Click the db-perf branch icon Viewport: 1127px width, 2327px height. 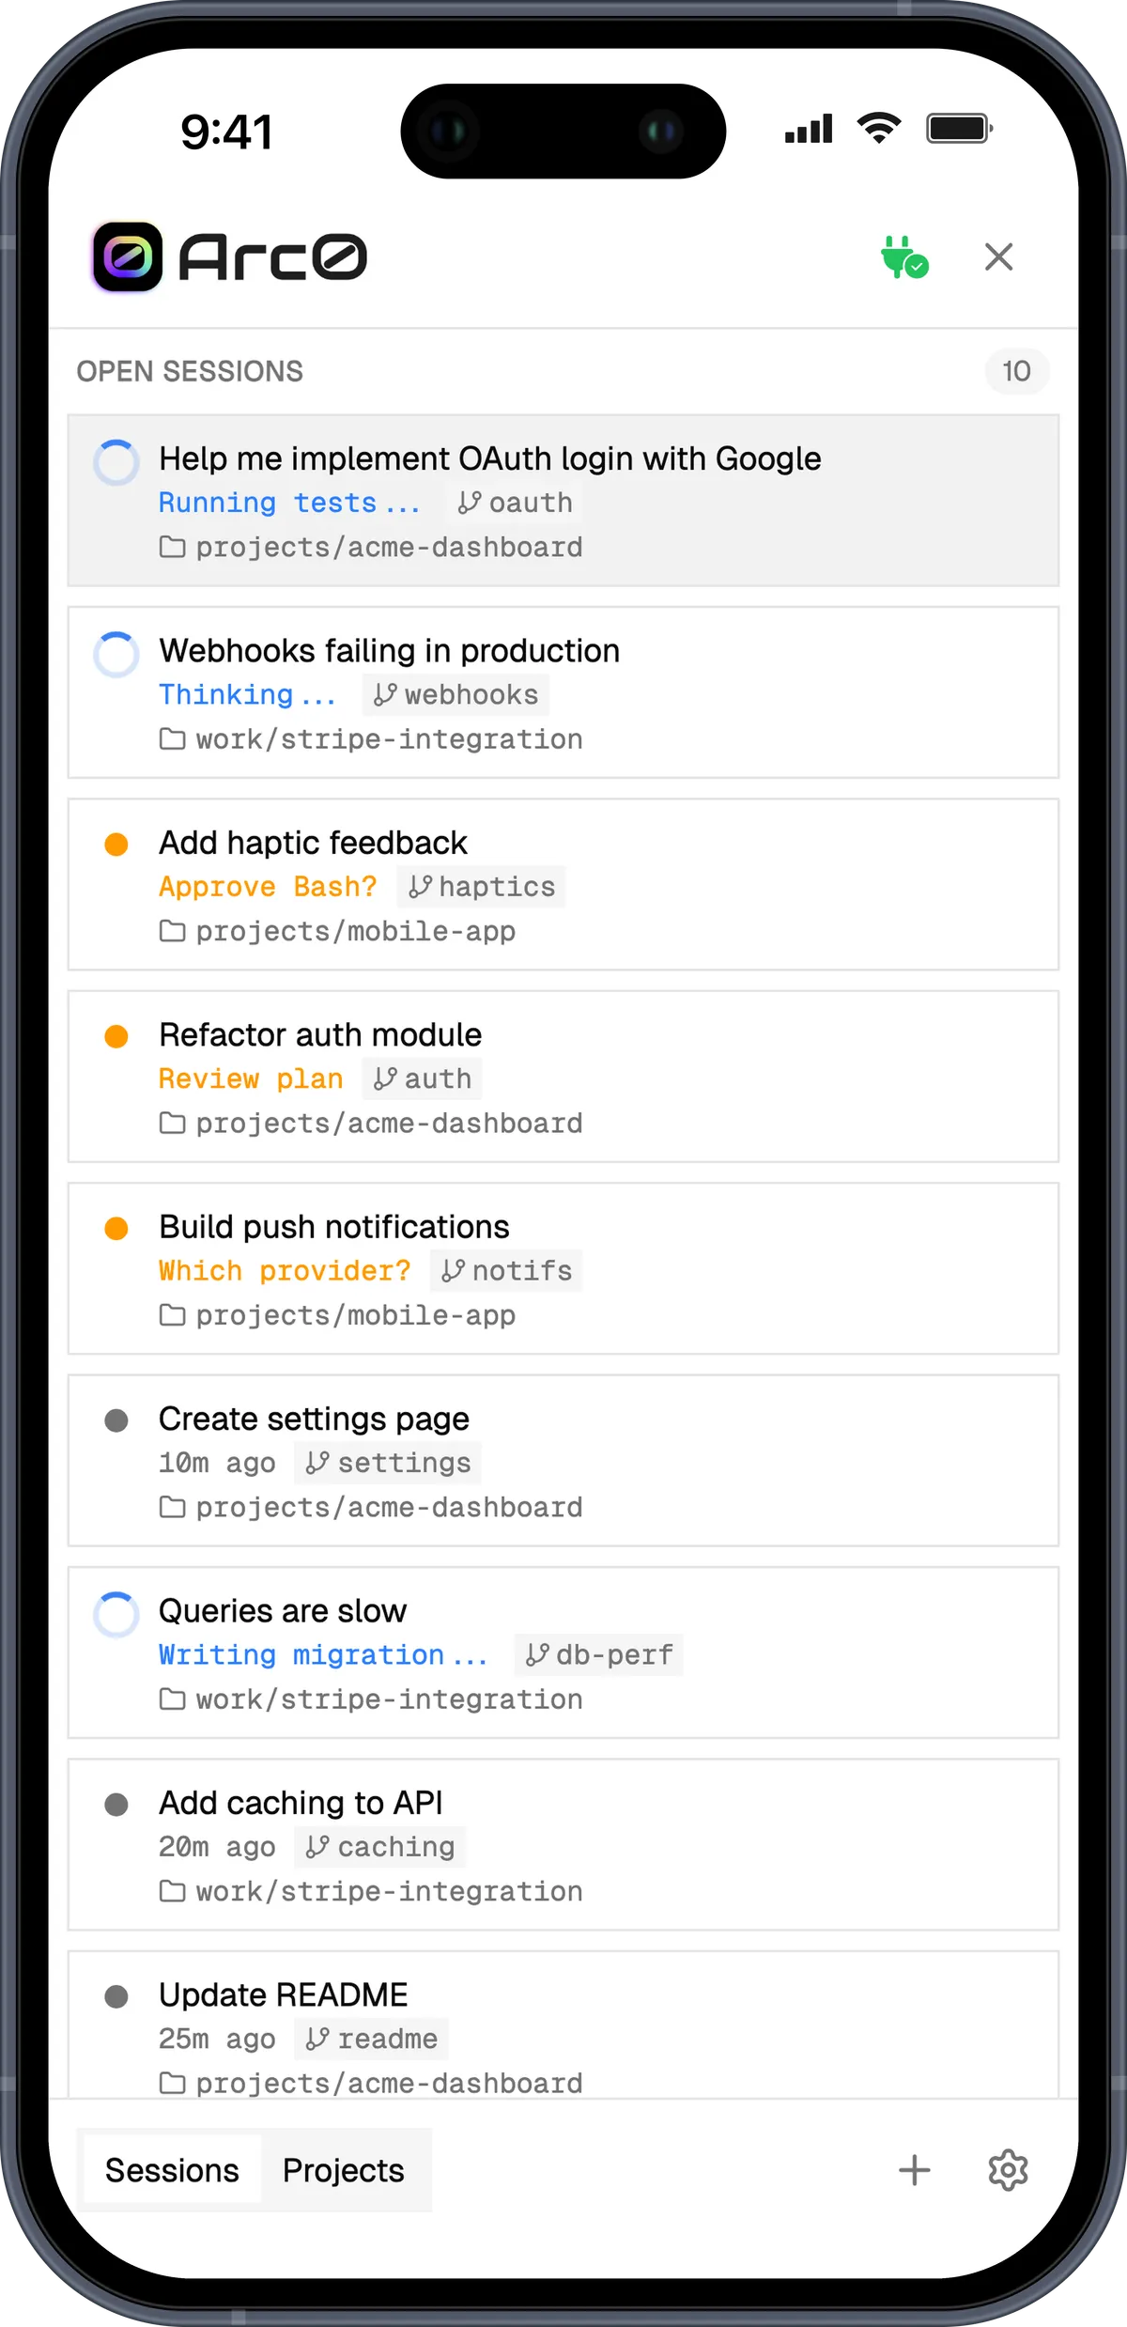[x=536, y=1654]
